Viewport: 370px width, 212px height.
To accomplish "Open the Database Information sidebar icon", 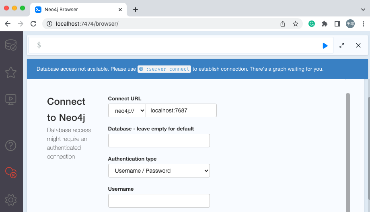I will click(11, 45).
